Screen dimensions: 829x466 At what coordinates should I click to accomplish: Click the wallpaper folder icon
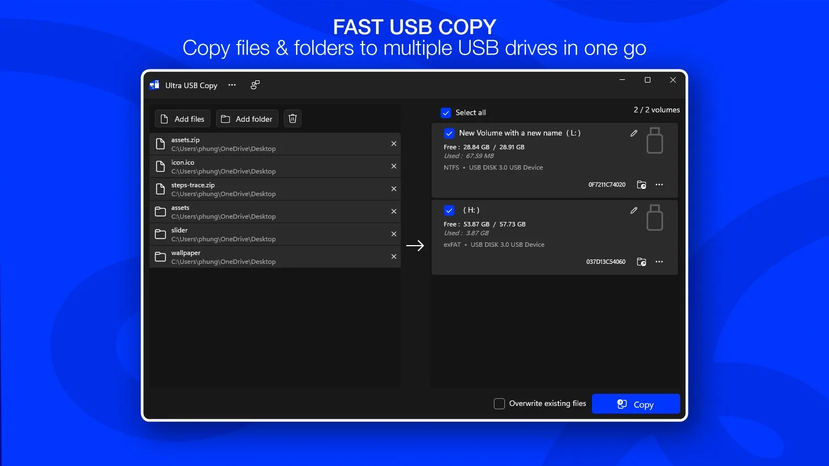pos(160,257)
